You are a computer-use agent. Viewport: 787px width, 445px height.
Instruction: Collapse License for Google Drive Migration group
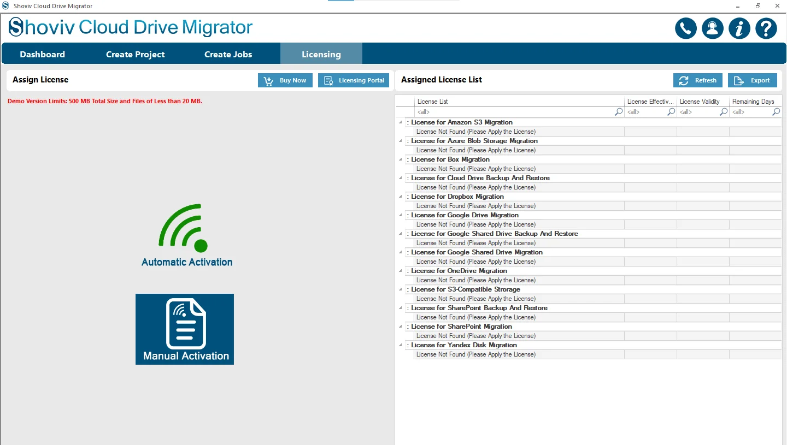tap(400, 215)
